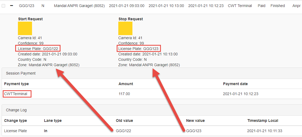Click the 2021-01-21 10:12:23 cell in the top row
The width and height of the screenshot is (302, 137).
(206, 6)
